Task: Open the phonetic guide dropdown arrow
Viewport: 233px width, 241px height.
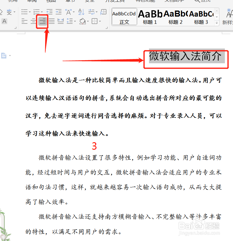Action: tap(14, 12)
